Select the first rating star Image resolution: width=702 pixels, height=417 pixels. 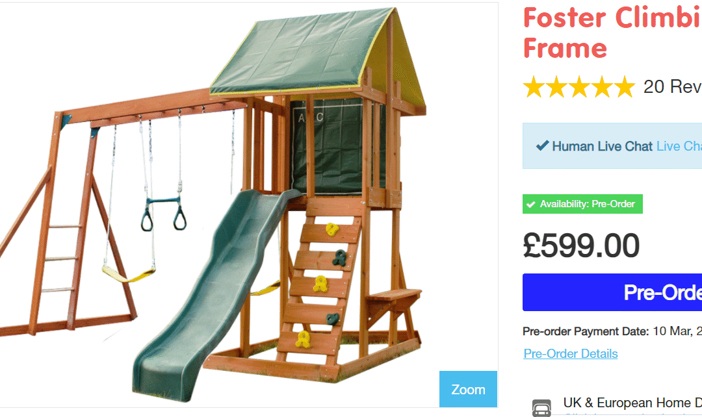coord(534,87)
